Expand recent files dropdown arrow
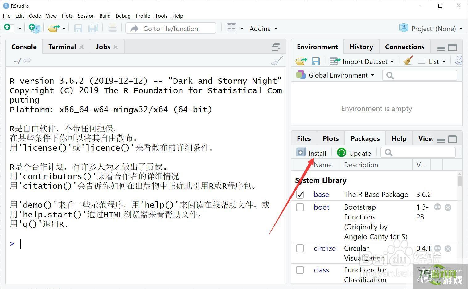The height and width of the screenshot is (289, 468). [x=64, y=29]
